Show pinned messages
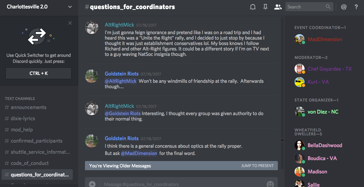 (265, 7)
